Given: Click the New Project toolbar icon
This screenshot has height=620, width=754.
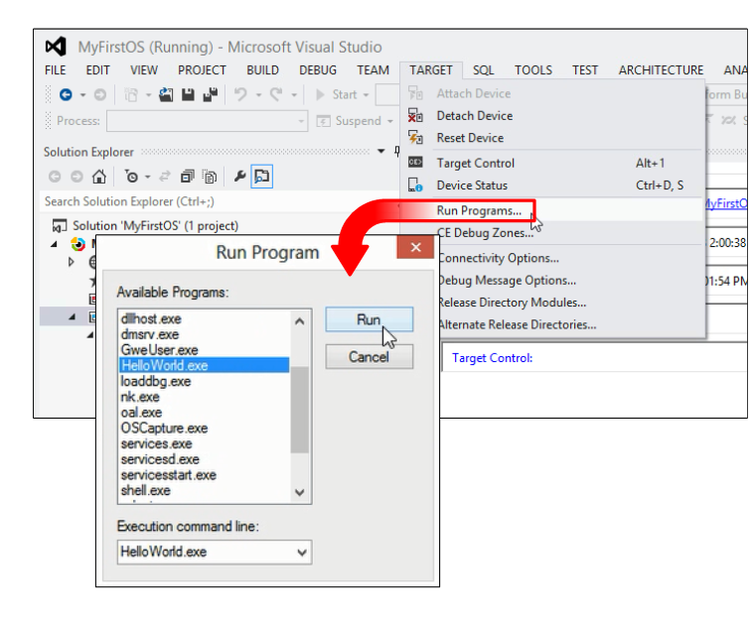Looking at the screenshot, I should pyautogui.click(x=131, y=94).
